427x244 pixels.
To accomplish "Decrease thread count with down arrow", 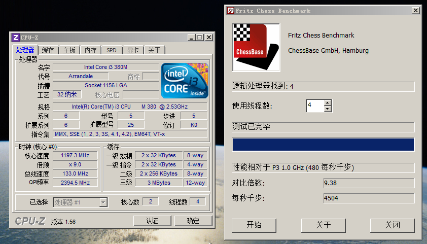I will [x=328, y=109].
